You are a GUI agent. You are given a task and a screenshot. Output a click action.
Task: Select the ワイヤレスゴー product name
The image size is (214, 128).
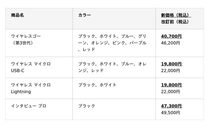pos(26,36)
